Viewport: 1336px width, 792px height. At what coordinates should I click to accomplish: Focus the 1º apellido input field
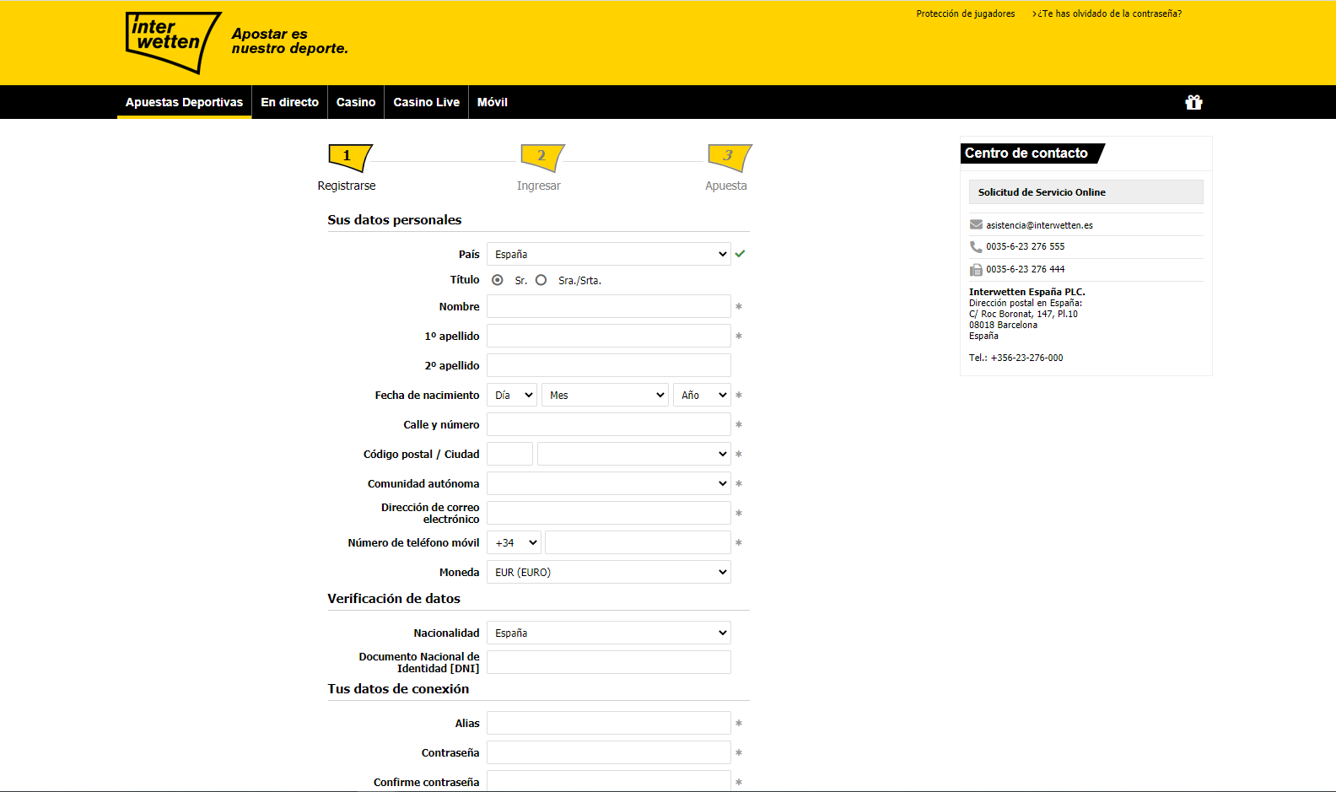[608, 336]
